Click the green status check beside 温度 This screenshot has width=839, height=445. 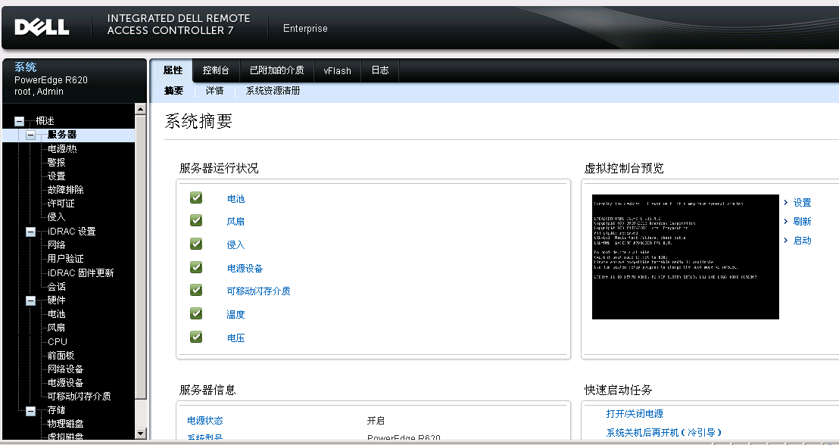coord(196,313)
